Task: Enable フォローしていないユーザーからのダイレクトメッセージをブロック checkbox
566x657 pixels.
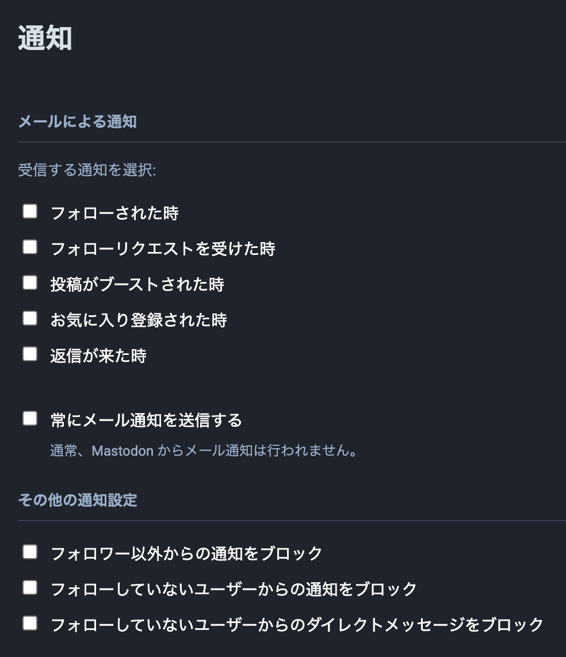Action: [x=30, y=623]
